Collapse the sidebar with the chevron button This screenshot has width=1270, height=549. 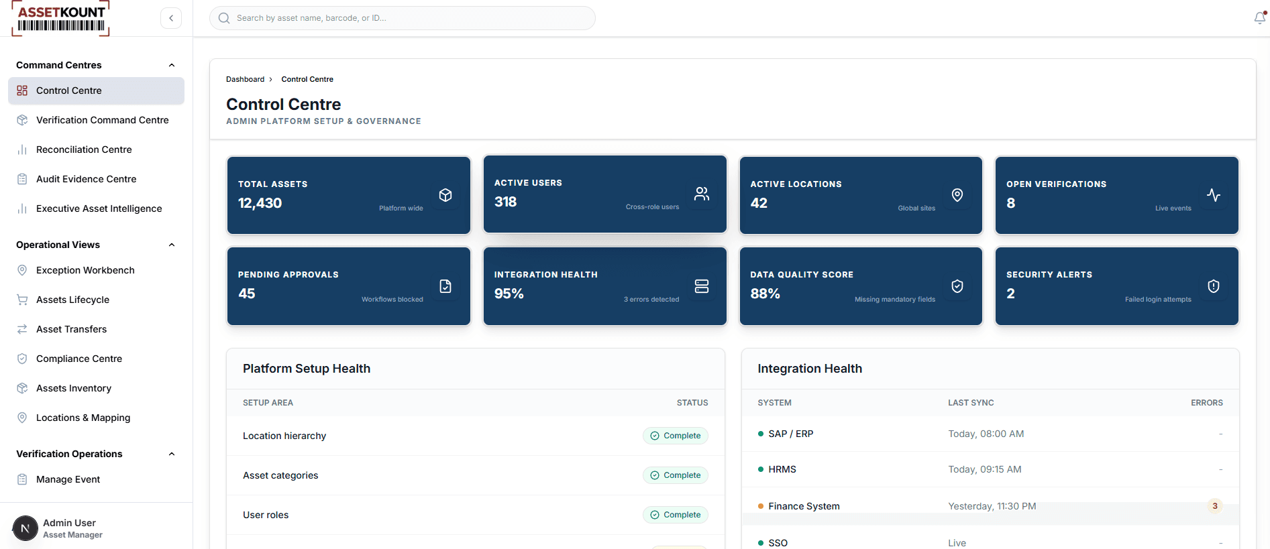click(x=171, y=18)
